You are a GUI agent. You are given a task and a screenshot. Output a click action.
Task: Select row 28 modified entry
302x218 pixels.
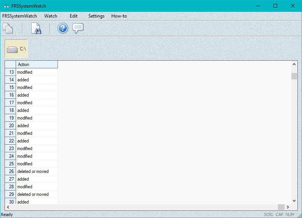[37, 187]
